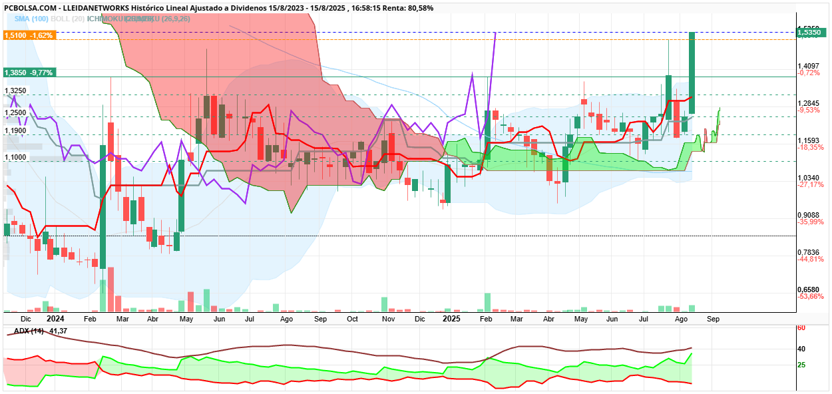Select the Jun marker of year 2024
Viewport: 832px width, 394px height.
(x=218, y=319)
